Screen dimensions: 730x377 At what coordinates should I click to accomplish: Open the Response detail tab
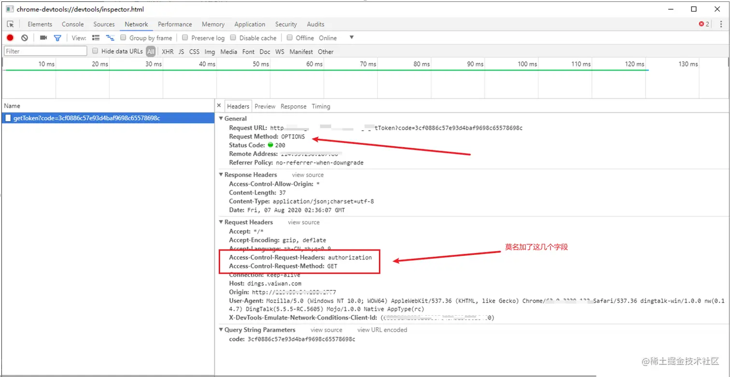click(x=294, y=106)
